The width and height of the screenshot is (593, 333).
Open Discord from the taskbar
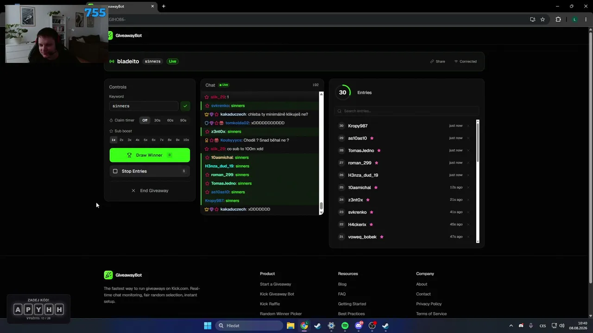click(359, 326)
